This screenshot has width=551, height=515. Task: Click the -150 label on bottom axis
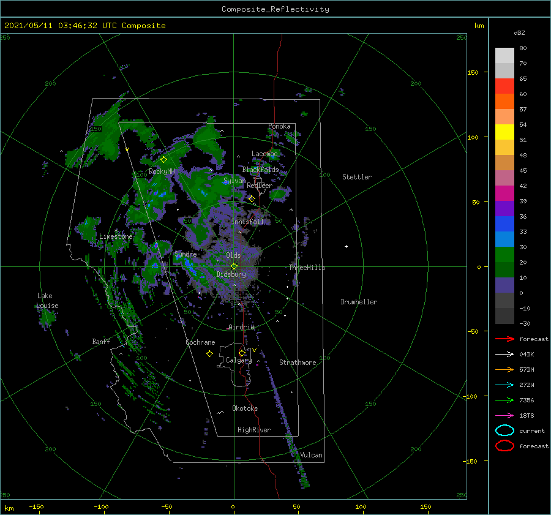[x=36, y=506]
